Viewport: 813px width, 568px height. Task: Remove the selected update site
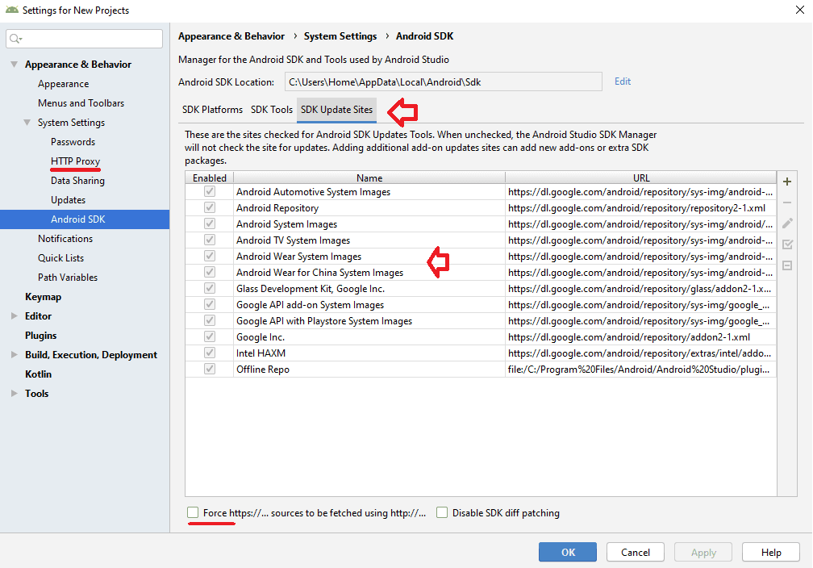click(787, 203)
